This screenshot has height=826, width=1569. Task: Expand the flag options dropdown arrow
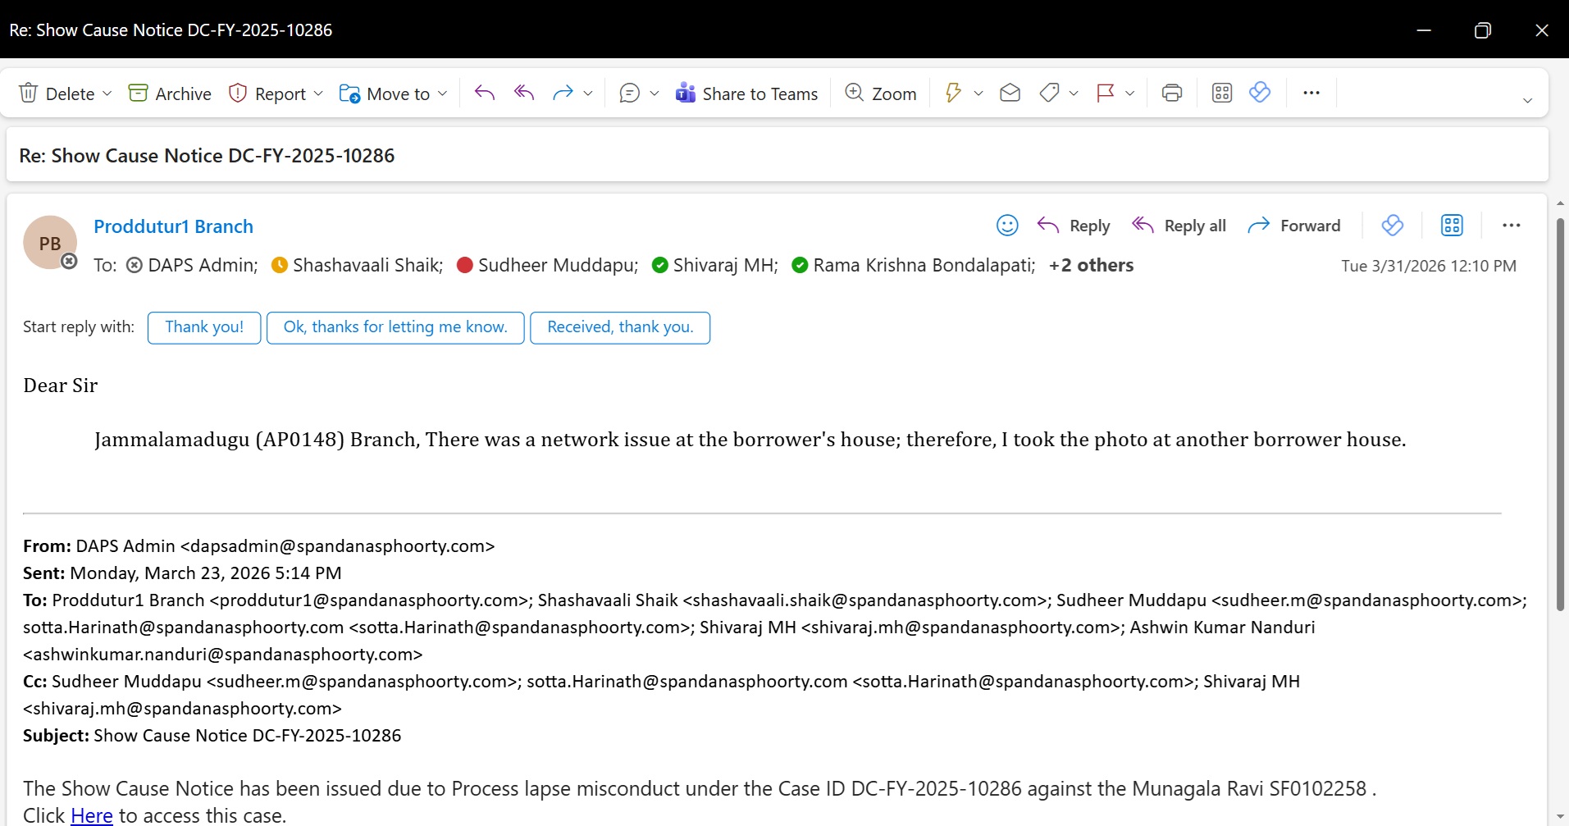(x=1129, y=94)
